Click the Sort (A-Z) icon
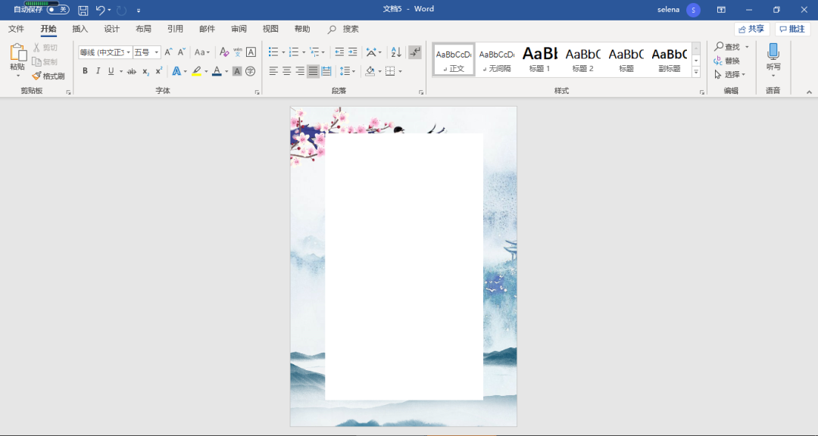The height and width of the screenshot is (436, 818). [x=395, y=52]
